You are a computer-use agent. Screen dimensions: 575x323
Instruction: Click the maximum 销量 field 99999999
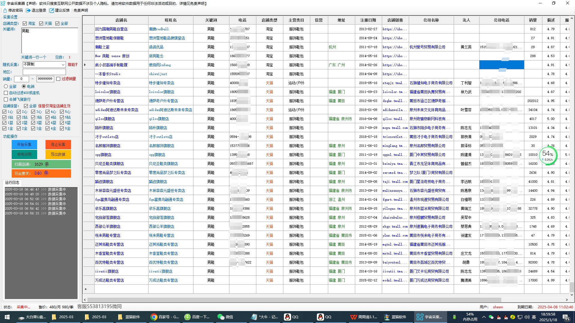(x=45, y=79)
